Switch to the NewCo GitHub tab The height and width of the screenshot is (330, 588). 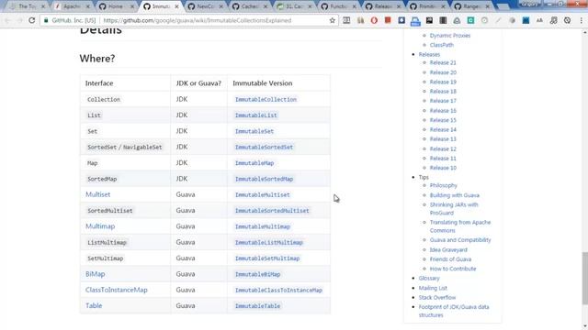205,6
